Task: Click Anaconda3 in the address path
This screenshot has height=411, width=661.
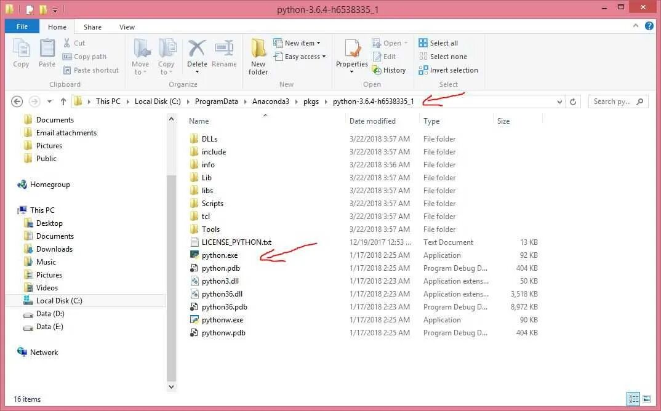Action: (x=271, y=101)
